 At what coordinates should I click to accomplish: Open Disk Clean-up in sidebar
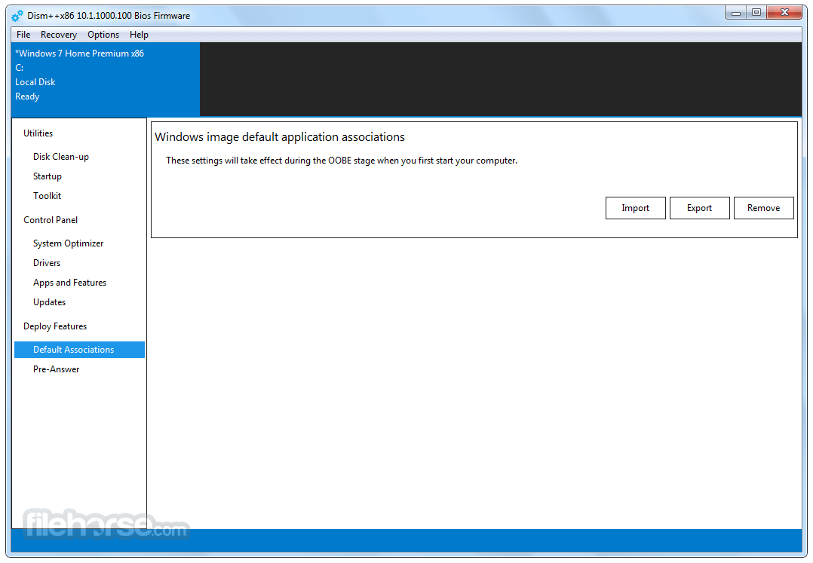[x=60, y=157]
